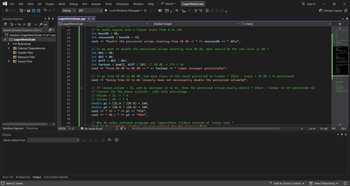Open the LogarithmicScale project scope dropdown

[x=103, y=24]
